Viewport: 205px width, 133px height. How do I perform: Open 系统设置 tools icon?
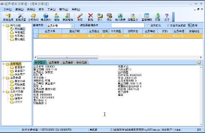click(x=21, y=17)
